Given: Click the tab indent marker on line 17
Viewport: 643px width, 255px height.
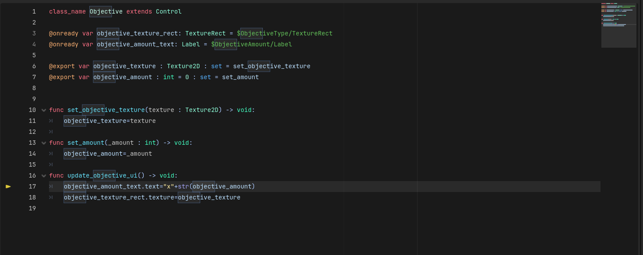Looking at the screenshot, I should tap(51, 186).
